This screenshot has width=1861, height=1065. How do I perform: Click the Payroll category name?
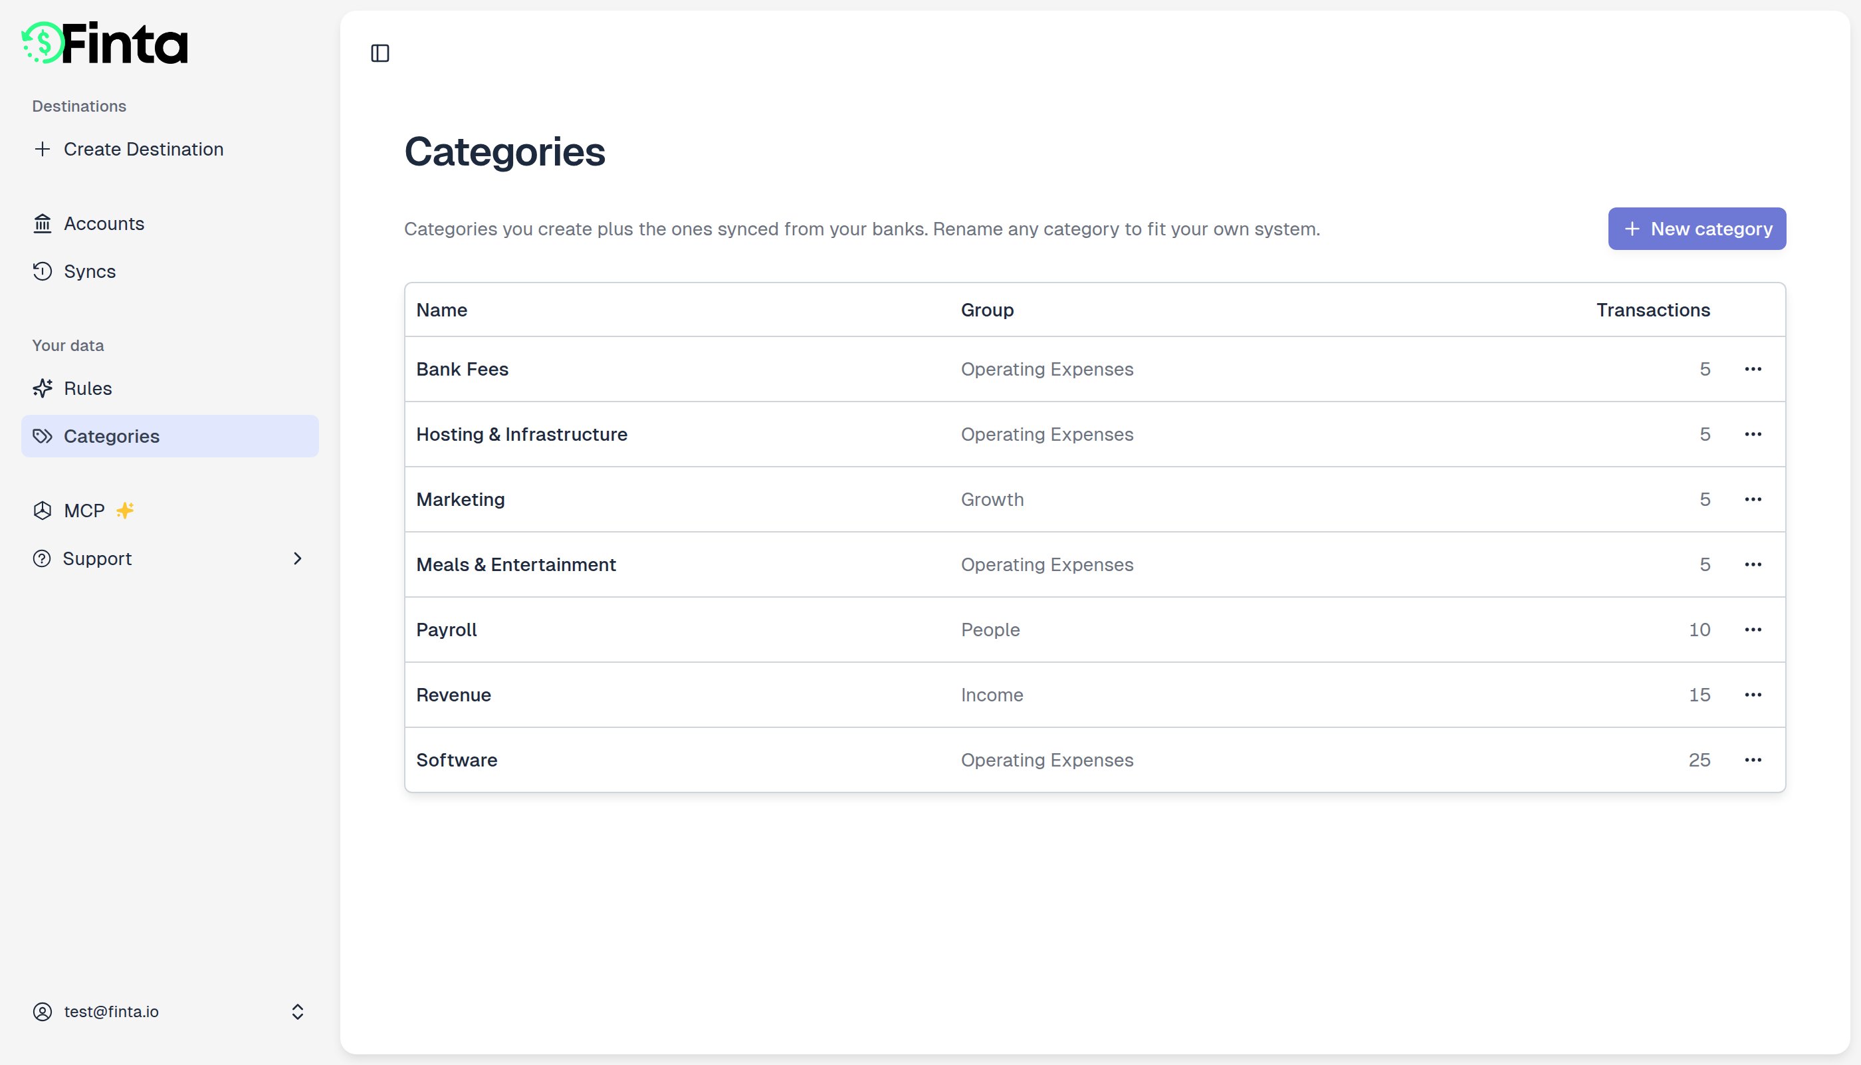tap(446, 630)
